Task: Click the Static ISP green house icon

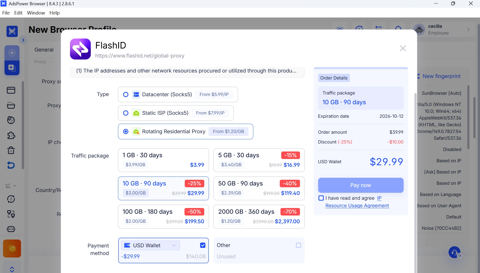Action: click(136, 113)
